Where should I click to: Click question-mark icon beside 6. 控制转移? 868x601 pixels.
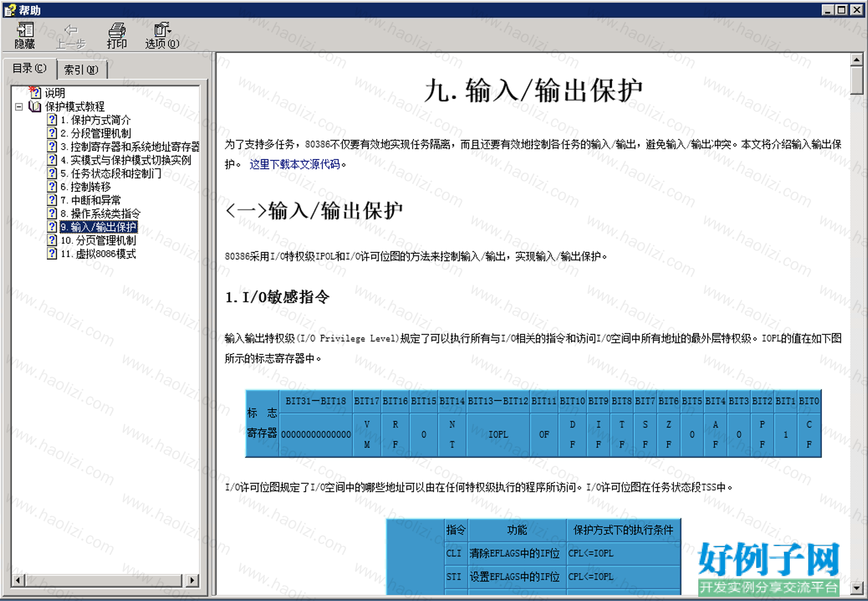pos(52,187)
